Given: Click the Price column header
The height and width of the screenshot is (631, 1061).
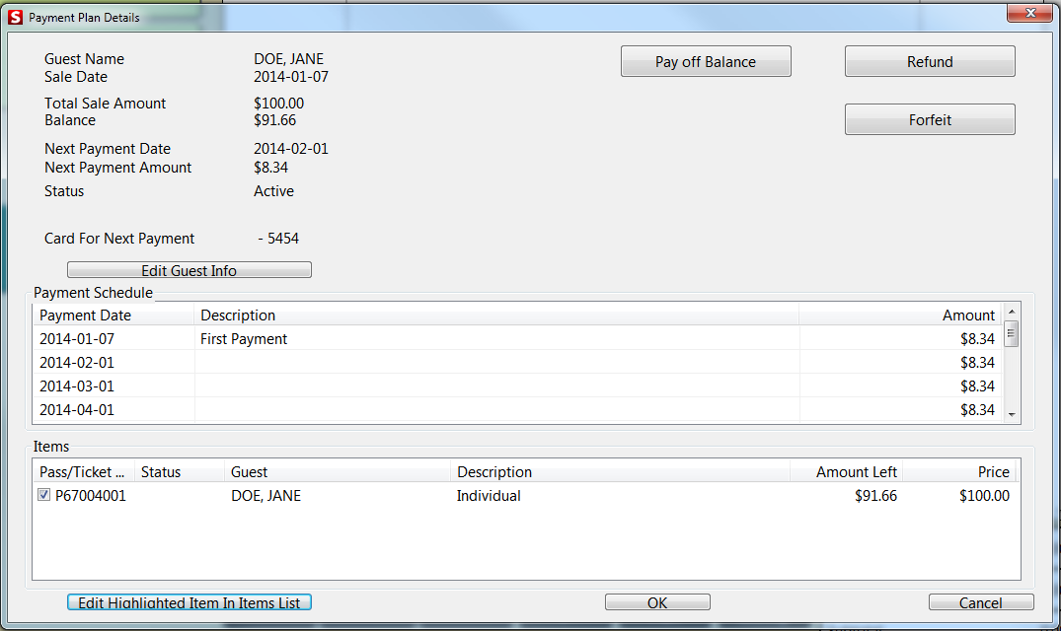Looking at the screenshot, I should click(960, 472).
